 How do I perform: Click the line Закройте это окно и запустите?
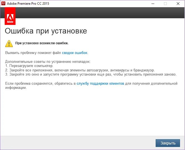click(91, 74)
